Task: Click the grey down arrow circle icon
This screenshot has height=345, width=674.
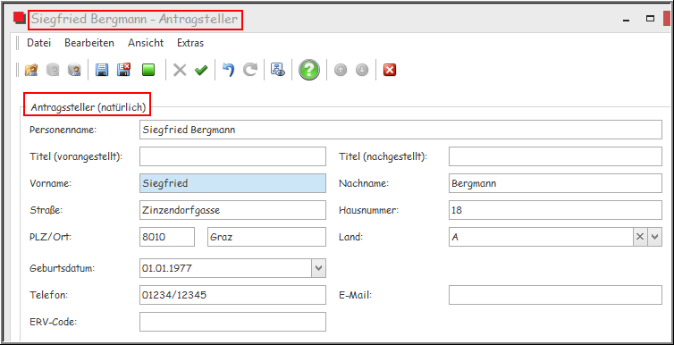Action: tap(362, 70)
